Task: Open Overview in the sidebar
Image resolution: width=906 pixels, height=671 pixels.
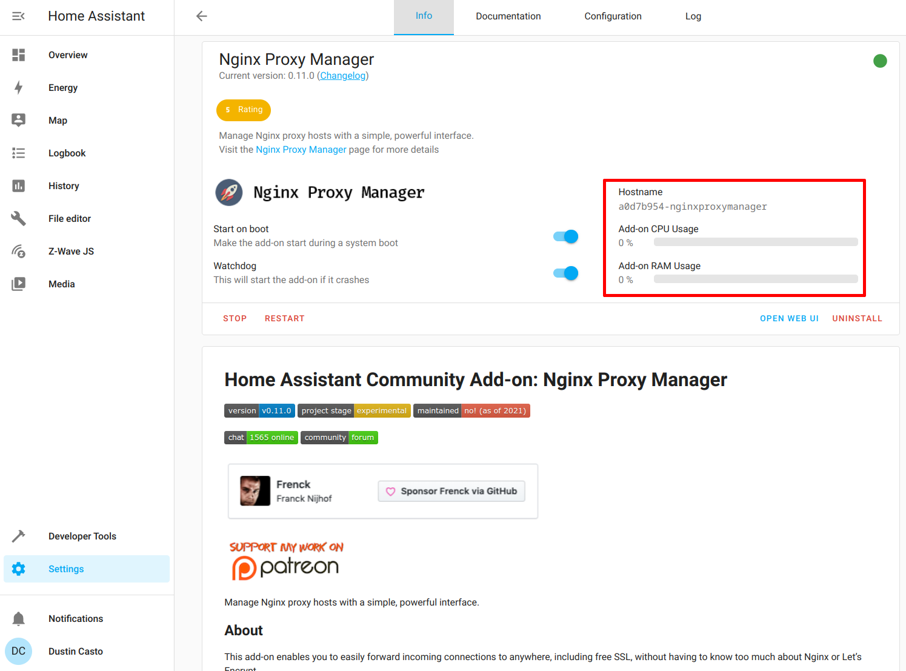Action: (x=87, y=55)
